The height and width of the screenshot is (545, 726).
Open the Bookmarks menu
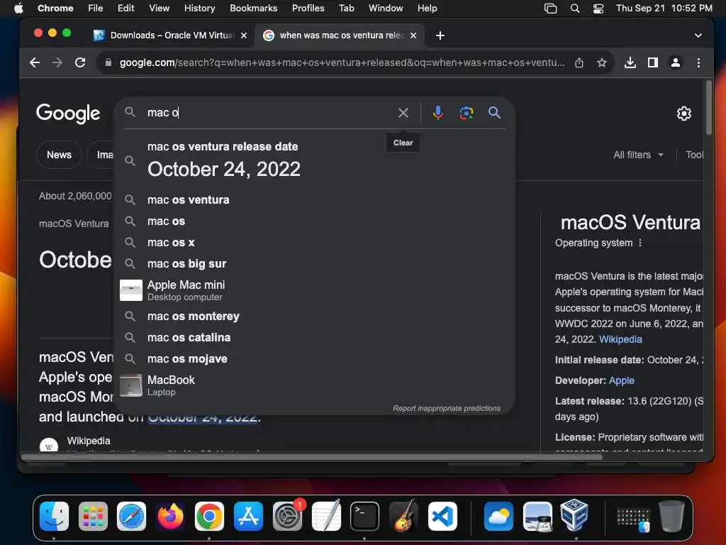[x=253, y=8]
